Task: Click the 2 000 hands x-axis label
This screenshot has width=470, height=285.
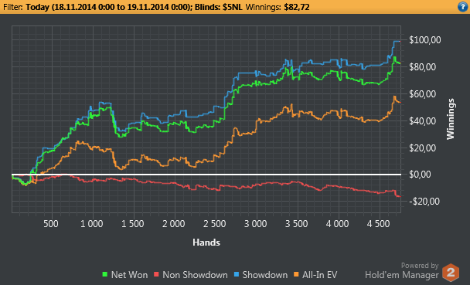Action: (174, 224)
